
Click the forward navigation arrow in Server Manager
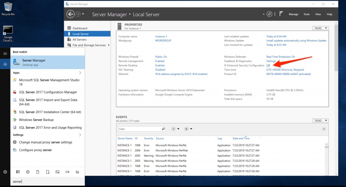[x=78, y=14]
